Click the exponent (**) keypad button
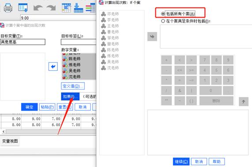The height and width of the screenshot is (167, 252). click(166, 101)
